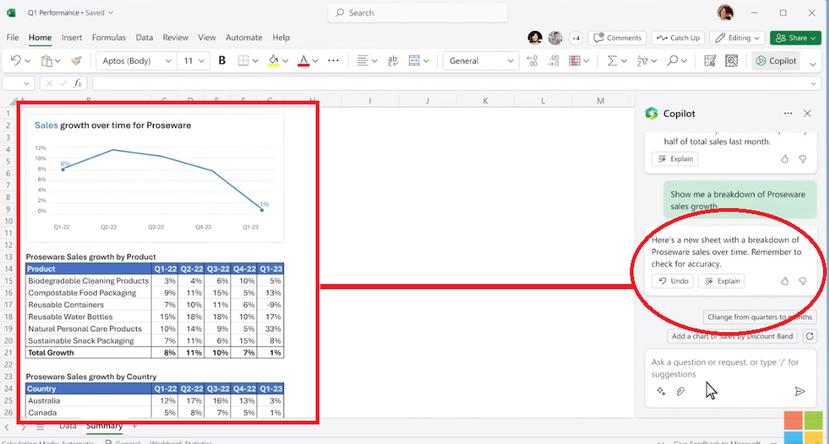The height and width of the screenshot is (444, 829).
Task: Toggle Bold formatting in the ribbon
Action: click(222, 61)
